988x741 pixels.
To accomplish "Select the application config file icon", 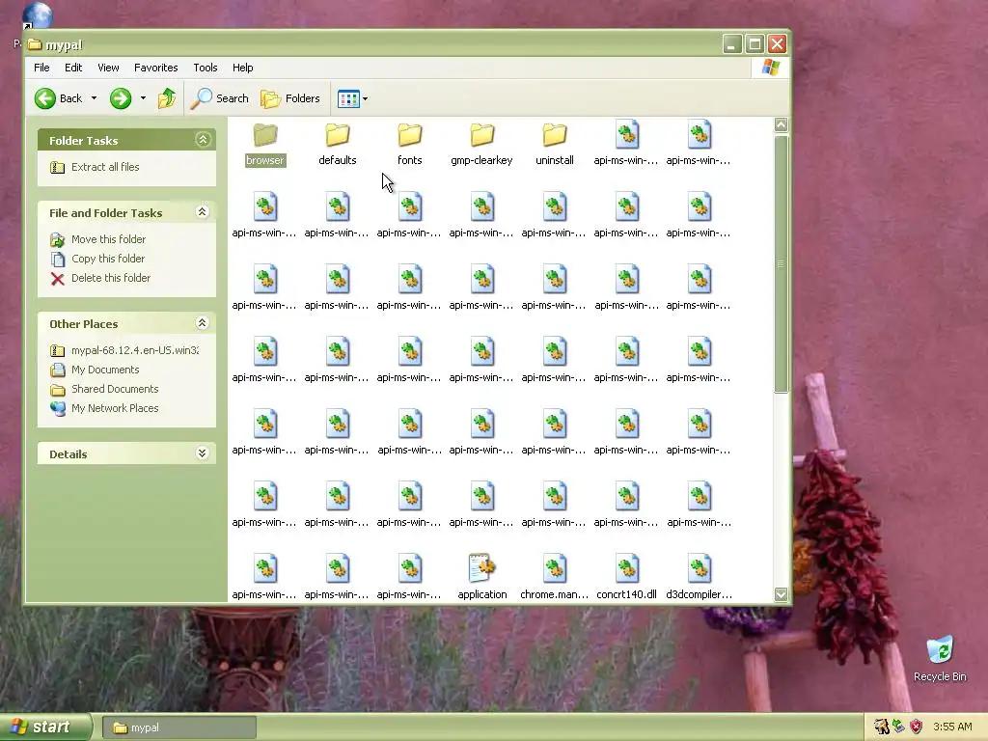I will coord(482,567).
